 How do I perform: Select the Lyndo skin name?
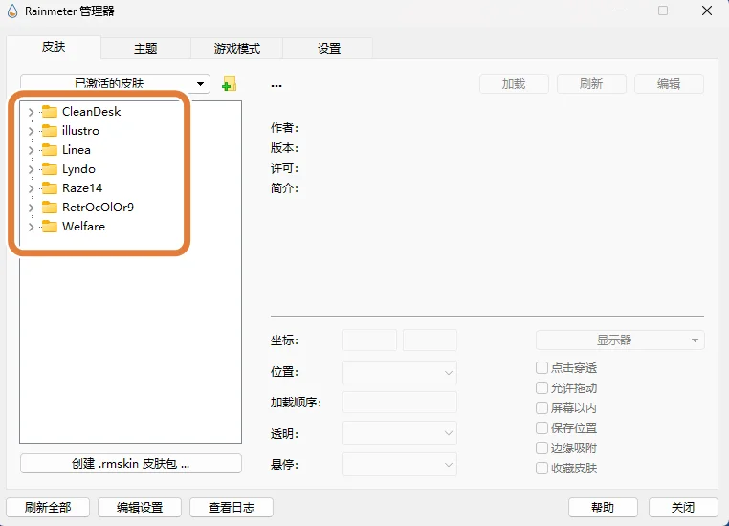point(78,169)
